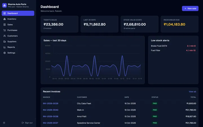Select Suppliers from the sidebar
The width and height of the screenshot is (203, 127).
[x=18, y=41]
